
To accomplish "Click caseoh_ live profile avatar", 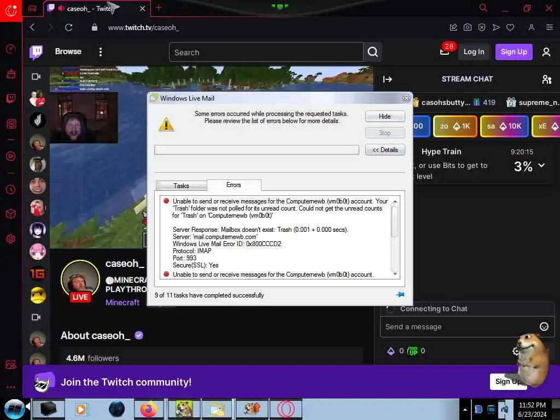I will pos(80,279).
